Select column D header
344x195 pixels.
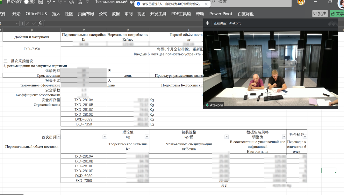coord(128,30)
